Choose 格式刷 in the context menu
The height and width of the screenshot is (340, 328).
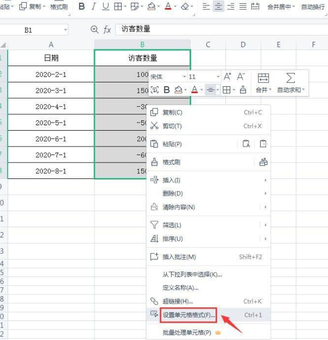point(200,162)
